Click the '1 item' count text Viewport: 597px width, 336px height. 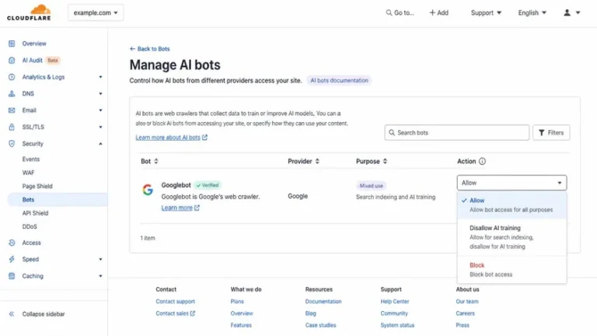click(148, 238)
